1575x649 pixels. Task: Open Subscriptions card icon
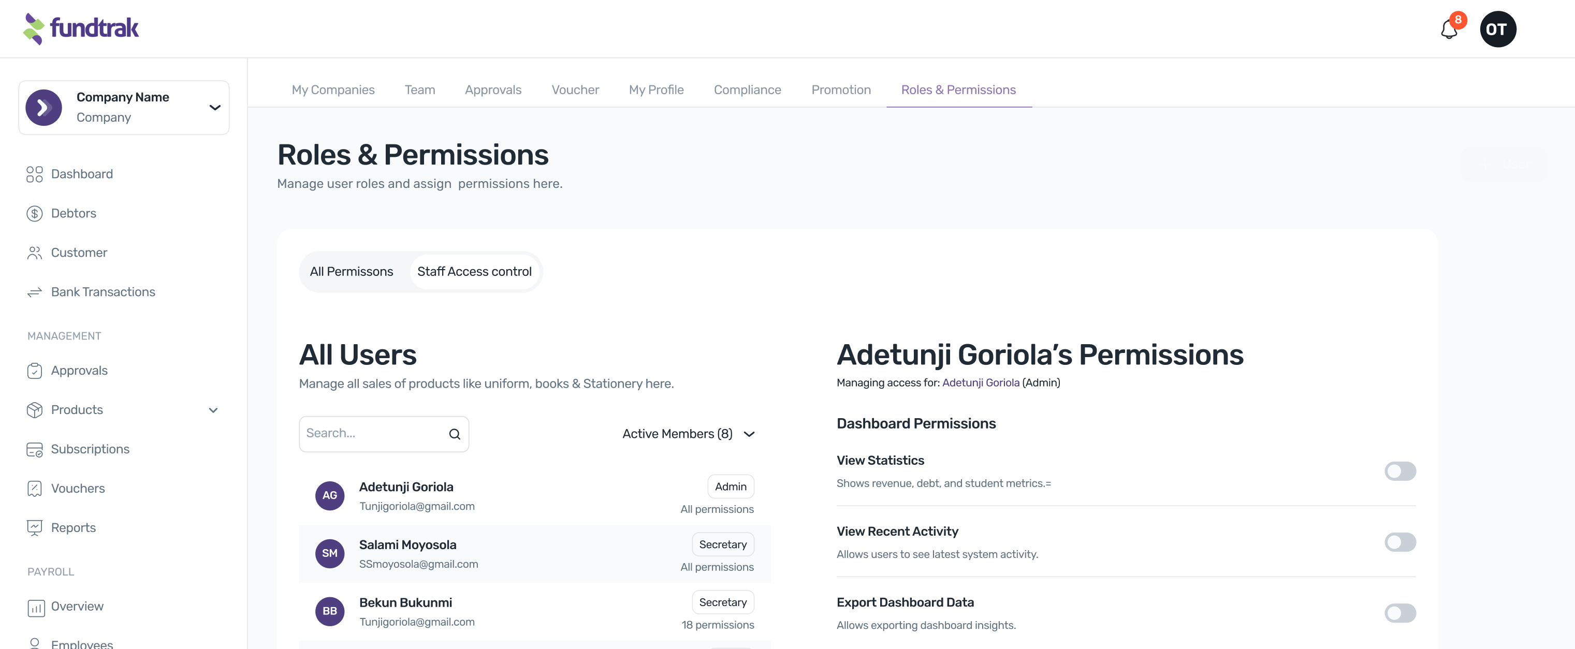click(x=34, y=449)
